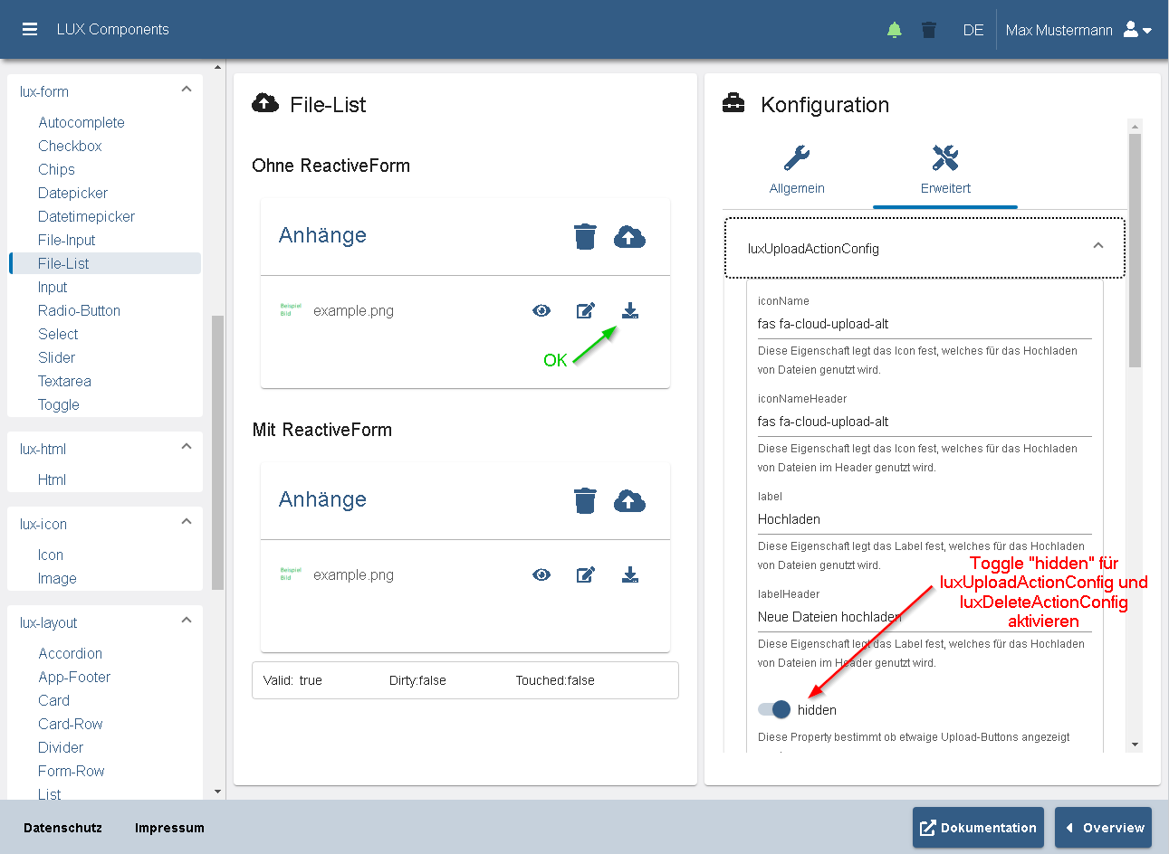Open the Dokumentation page

click(x=978, y=827)
